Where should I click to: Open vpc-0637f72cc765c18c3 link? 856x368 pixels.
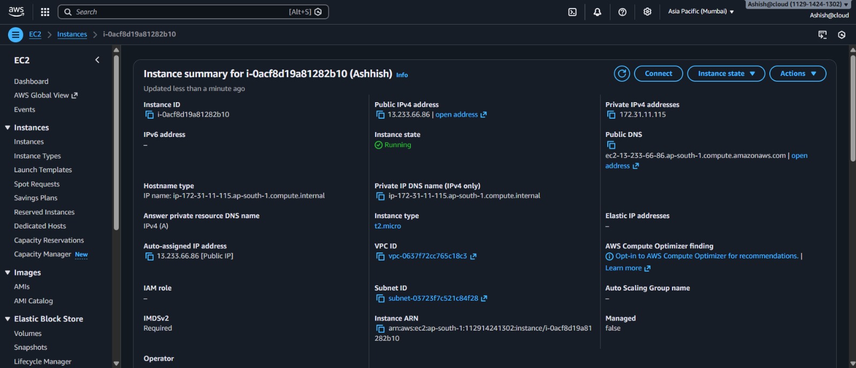pos(427,256)
